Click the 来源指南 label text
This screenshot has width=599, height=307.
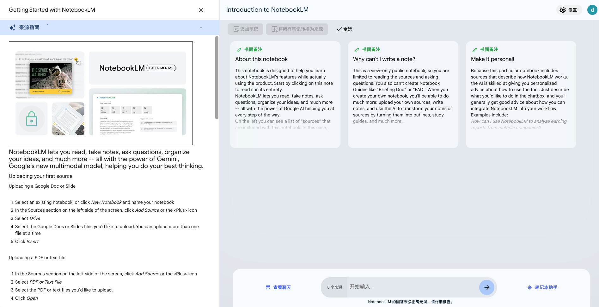pos(29,28)
